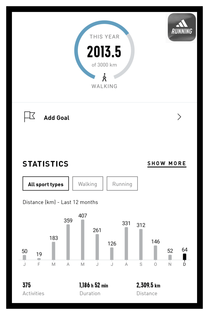
Task: Switch to the Running filter tab
Action: (122, 184)
